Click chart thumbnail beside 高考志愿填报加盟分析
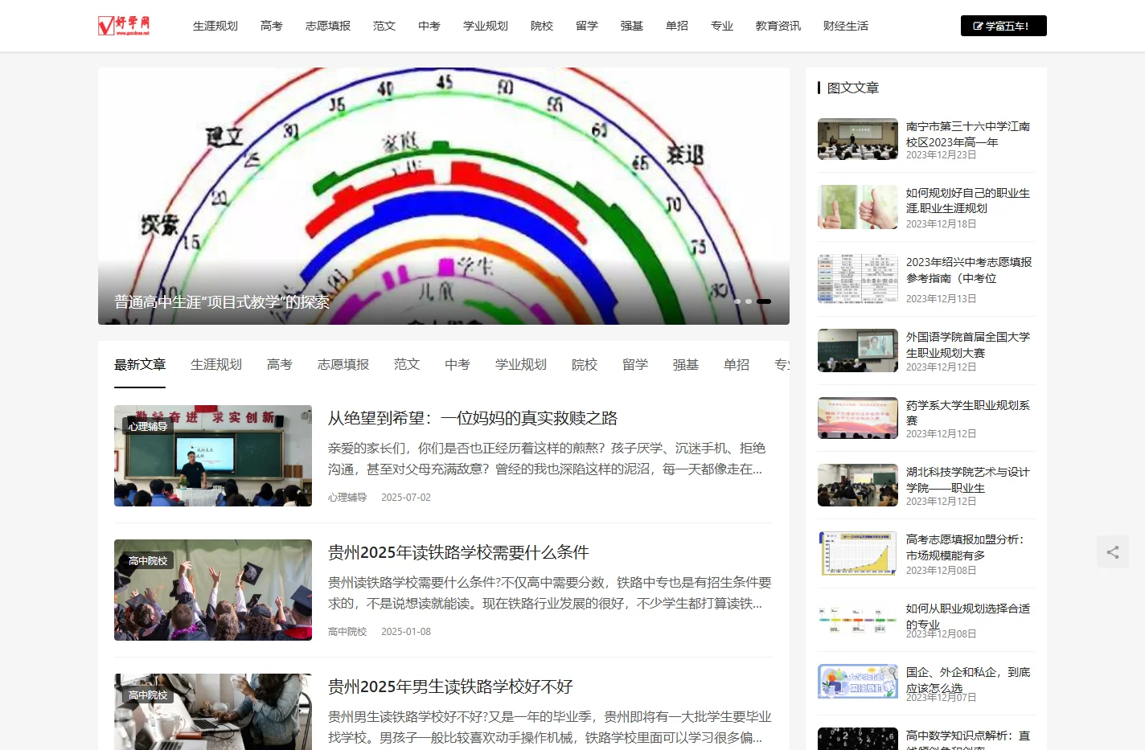 click(858, 553)
